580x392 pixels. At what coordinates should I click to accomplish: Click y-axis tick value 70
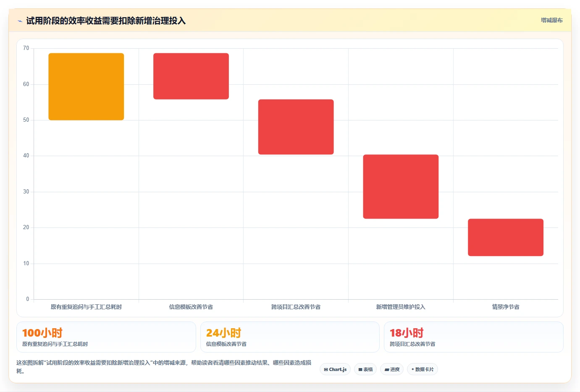[x=26, y=48]
